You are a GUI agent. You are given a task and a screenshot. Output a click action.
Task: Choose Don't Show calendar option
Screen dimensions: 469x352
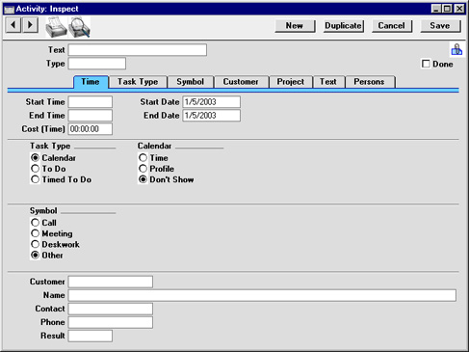(143, 179)
